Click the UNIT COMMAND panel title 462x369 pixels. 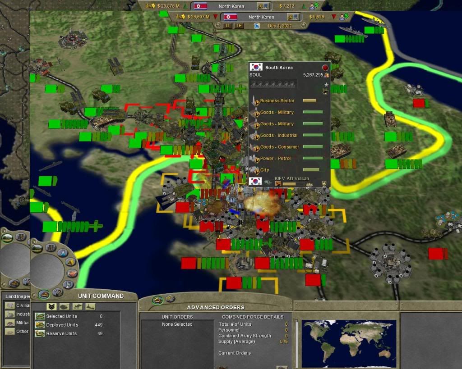coord(101,296)
